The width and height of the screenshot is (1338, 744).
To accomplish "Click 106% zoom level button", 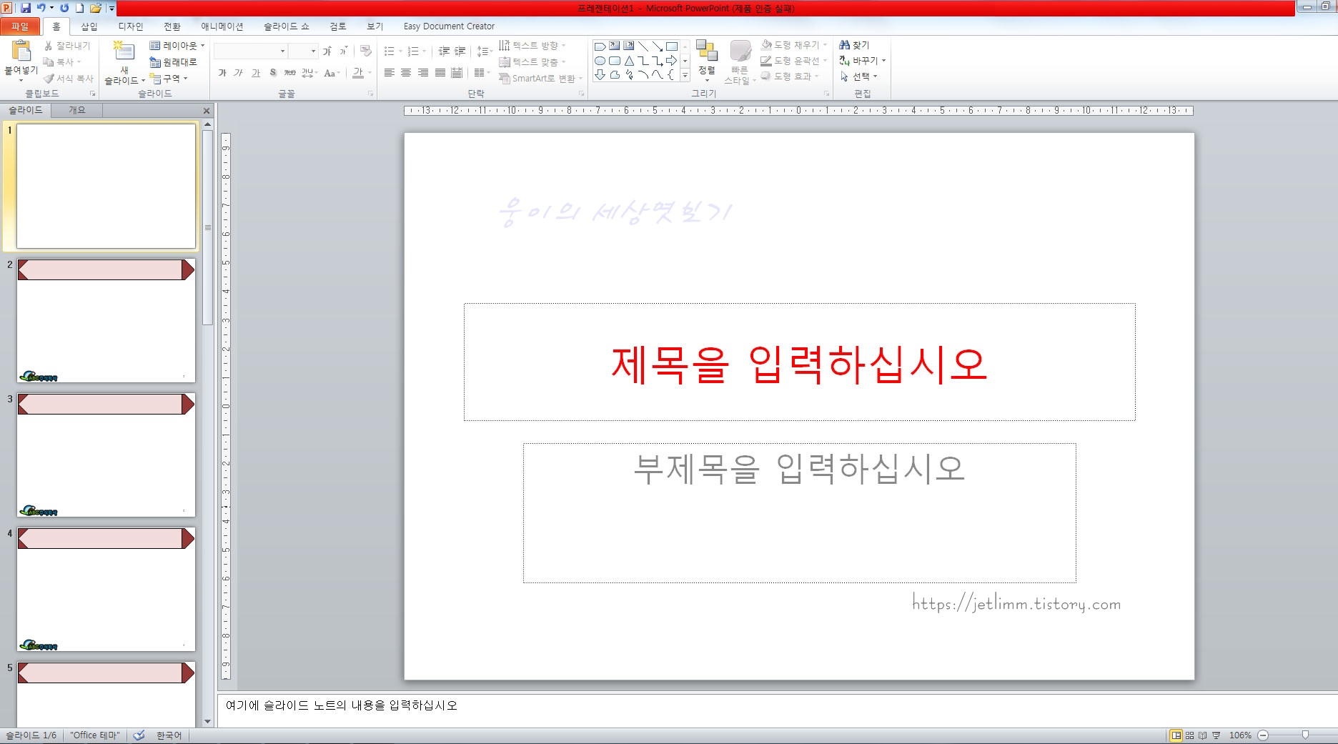I will (x=1240, y=735).
